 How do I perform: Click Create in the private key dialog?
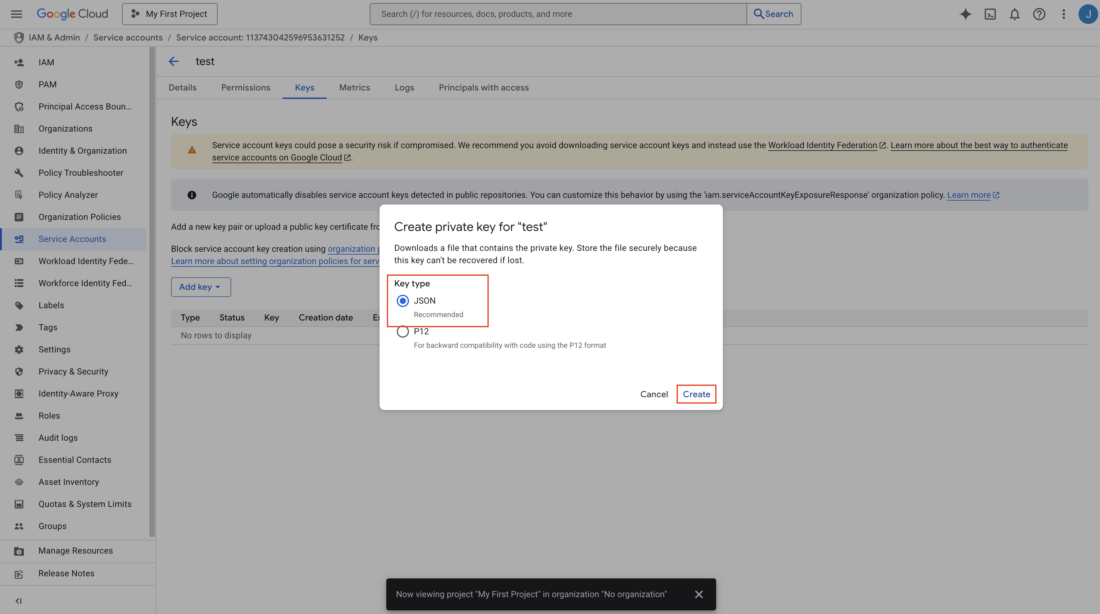point(697,394)
